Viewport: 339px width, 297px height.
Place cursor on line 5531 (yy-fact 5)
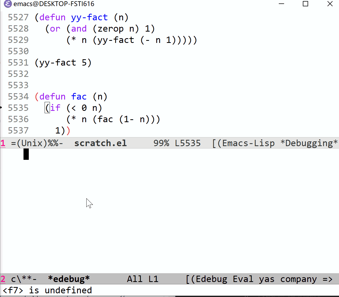63,63
